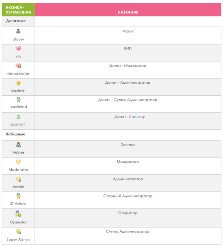Click the player user icon
Screen dimensions: 223x246
pyautogui.click(x=18, y=31)
